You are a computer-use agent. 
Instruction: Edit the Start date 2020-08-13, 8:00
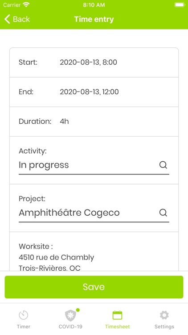click(88, 63)
